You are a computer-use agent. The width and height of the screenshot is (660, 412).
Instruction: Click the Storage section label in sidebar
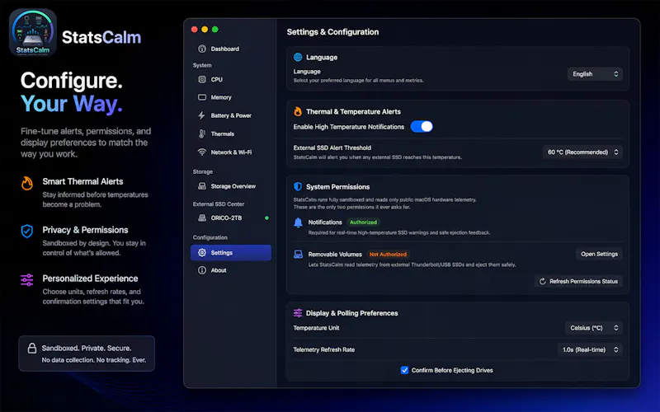tap(202, 171)
